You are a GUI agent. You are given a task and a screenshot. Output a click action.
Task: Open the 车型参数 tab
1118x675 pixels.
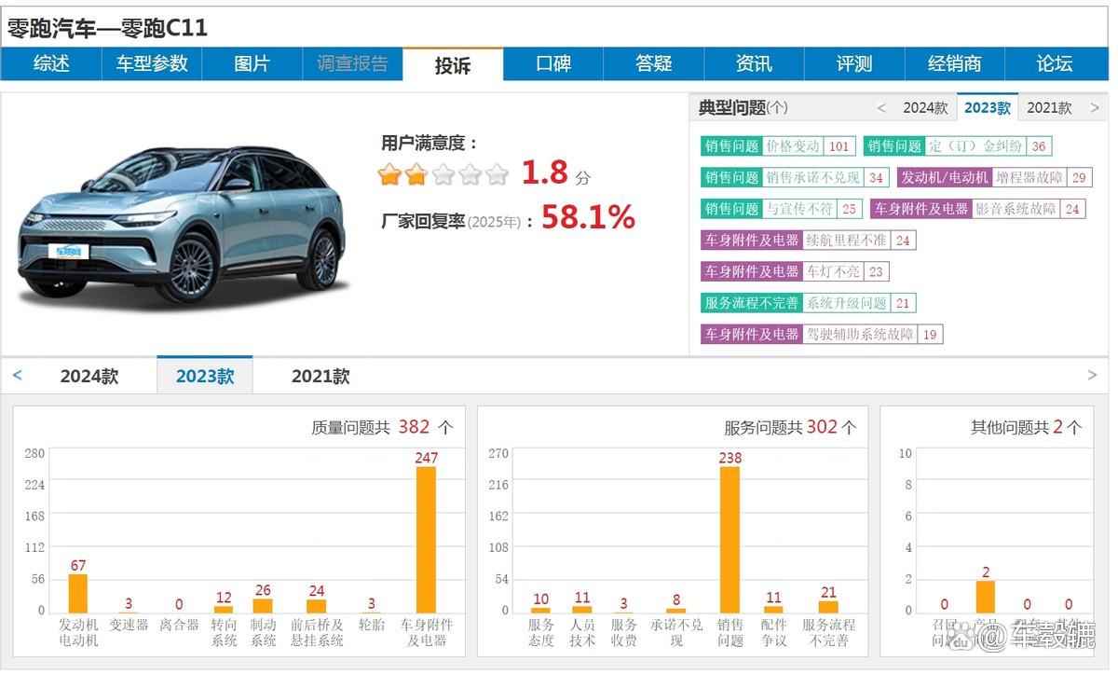coord(152,64)
